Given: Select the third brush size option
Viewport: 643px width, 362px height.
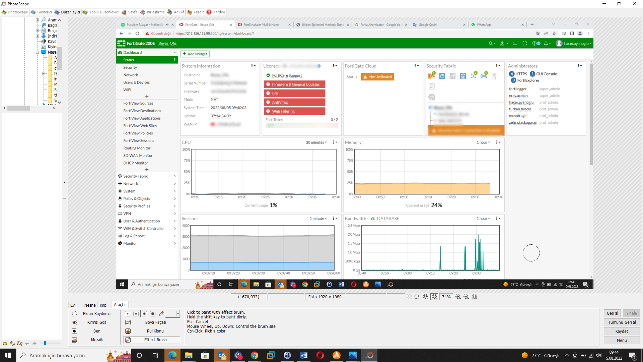Looking at the screenshot, I should coord(144,314).
